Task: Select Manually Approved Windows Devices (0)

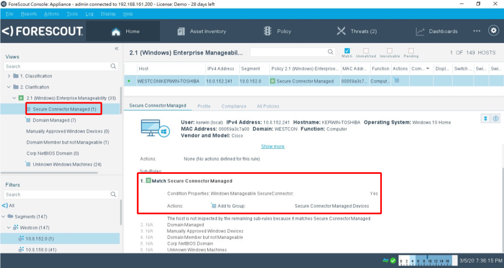Action: point(68,131)
